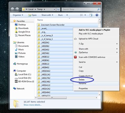Click the Homegroup icon

point(15,64)
